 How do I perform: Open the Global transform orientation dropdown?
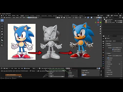[69, 18]
